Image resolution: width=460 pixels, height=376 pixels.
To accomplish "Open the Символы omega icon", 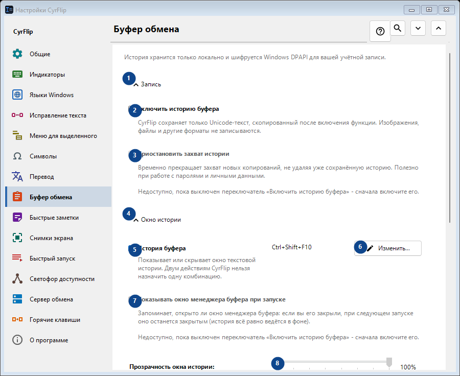I will [x=17, y=156].
